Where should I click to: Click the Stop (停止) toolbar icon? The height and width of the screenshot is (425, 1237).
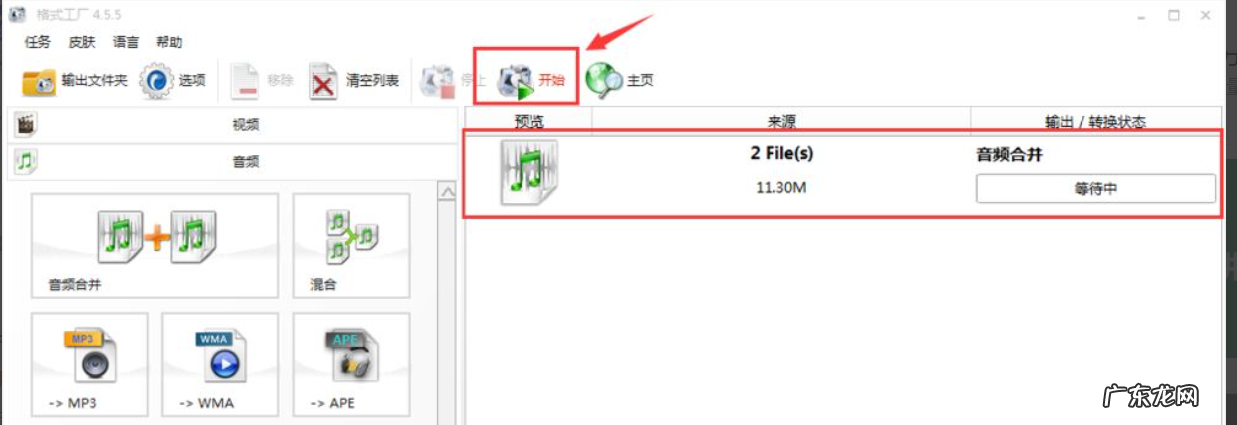(437, 81)
